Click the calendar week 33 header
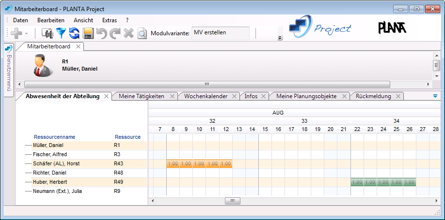 coord(304,121)
